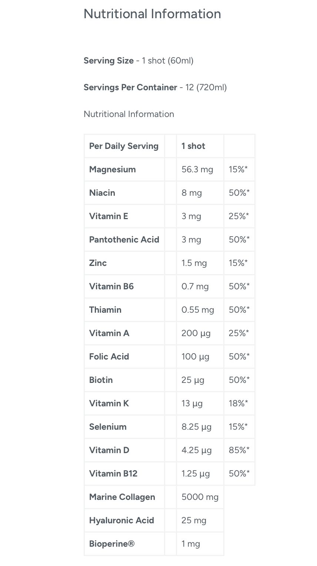The width and height of the screenshot is (317, 566).
Task: Click the Zinc 1.5 mg amount
Action: [194, 263]
